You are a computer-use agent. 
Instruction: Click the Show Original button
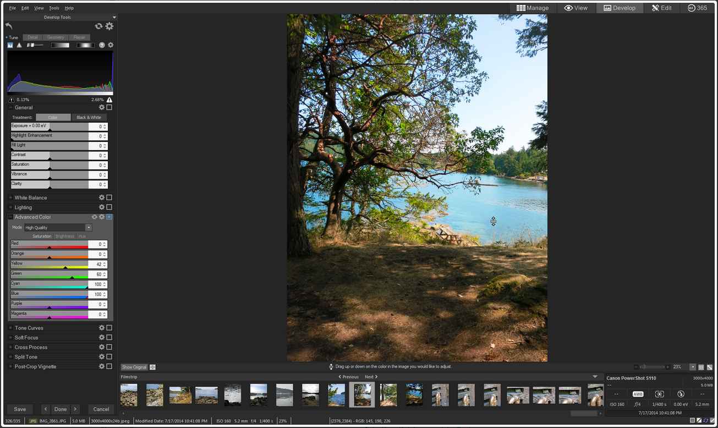(x=134, y=367)
